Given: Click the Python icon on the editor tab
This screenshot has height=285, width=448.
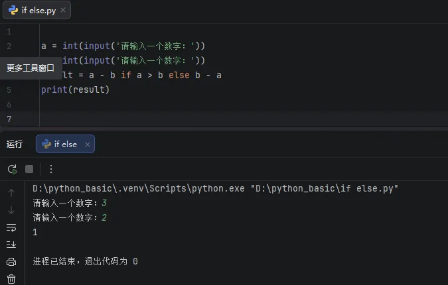Looking at the screenshot, I should coord(13,11).
